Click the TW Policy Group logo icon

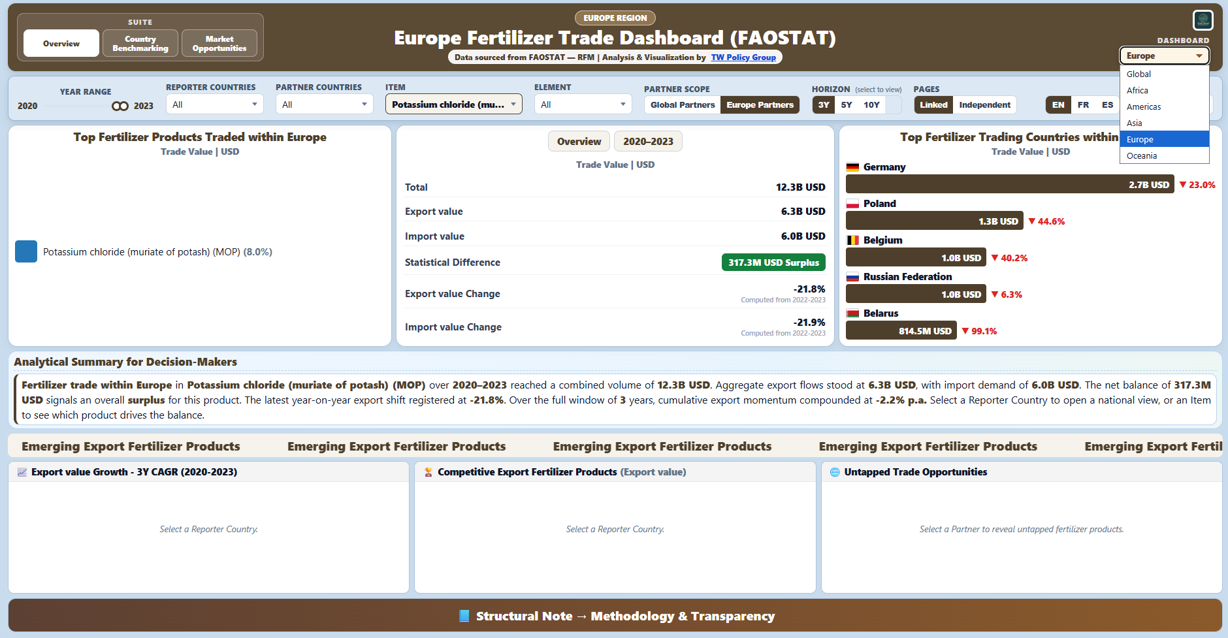[x=1203, y=20]
